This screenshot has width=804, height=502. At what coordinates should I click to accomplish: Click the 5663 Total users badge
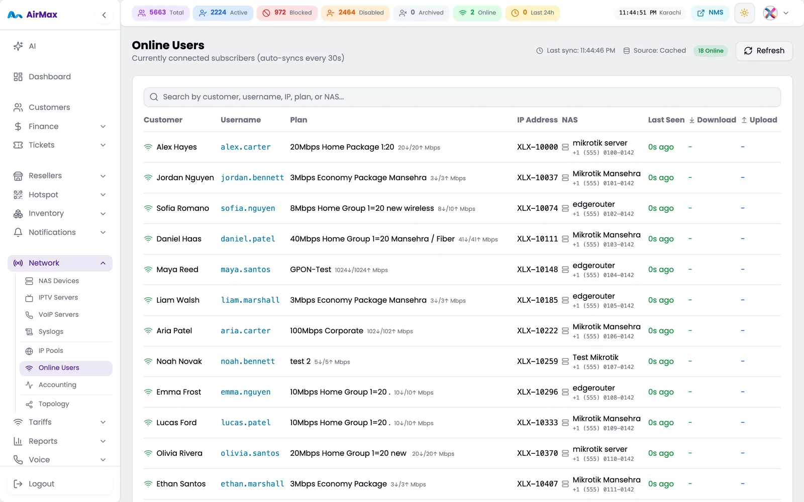[161, 13]
